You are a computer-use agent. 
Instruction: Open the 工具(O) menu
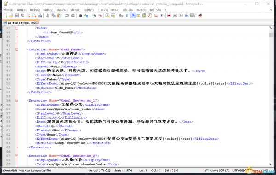tap(103, 10)
